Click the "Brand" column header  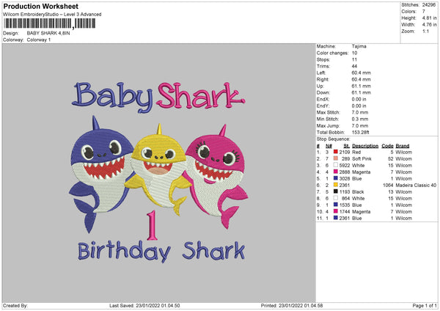(x=403, y=146)
